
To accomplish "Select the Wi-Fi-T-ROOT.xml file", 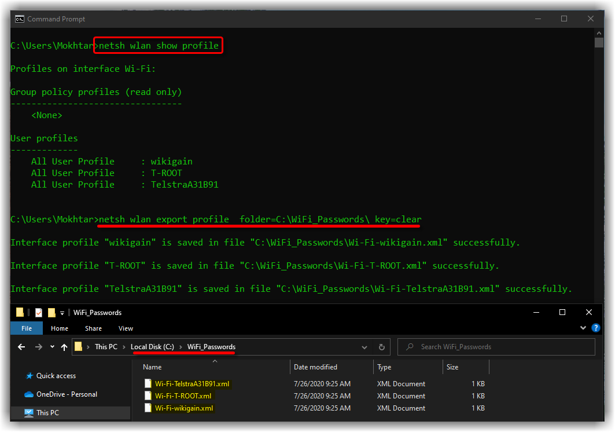I will [183, 396].
